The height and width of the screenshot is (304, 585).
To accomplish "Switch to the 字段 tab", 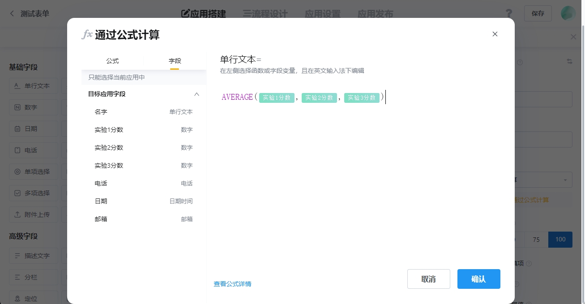I will (175, 61).
